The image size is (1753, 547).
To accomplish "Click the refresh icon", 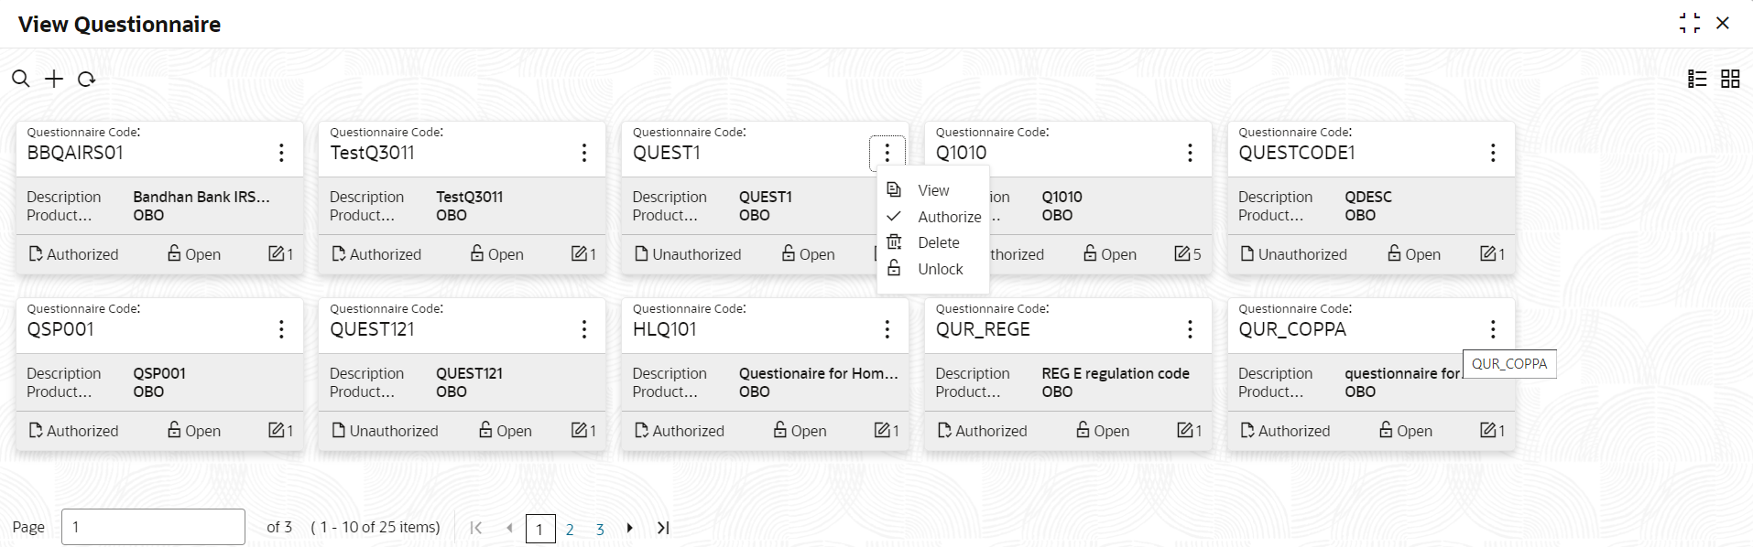I will [87, 80].
